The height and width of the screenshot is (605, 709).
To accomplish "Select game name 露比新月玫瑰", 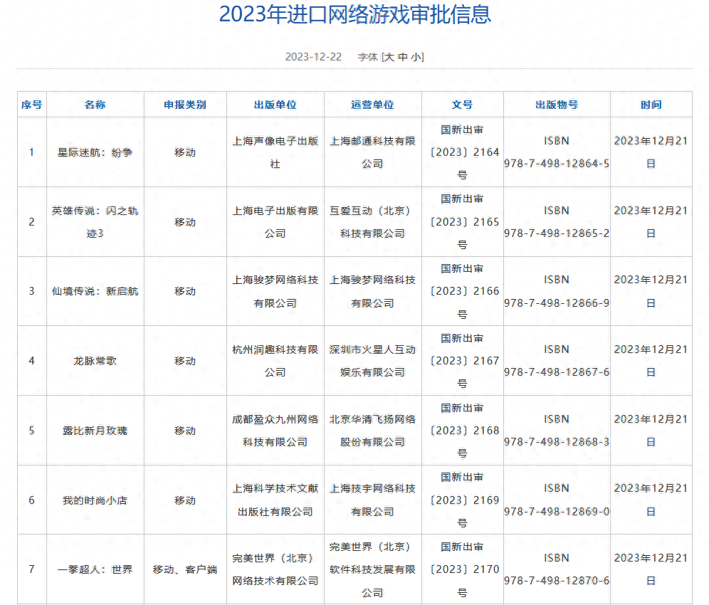I will click(95, 431).
